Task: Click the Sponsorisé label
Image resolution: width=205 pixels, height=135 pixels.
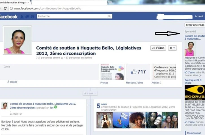Action: pos(190,31)
